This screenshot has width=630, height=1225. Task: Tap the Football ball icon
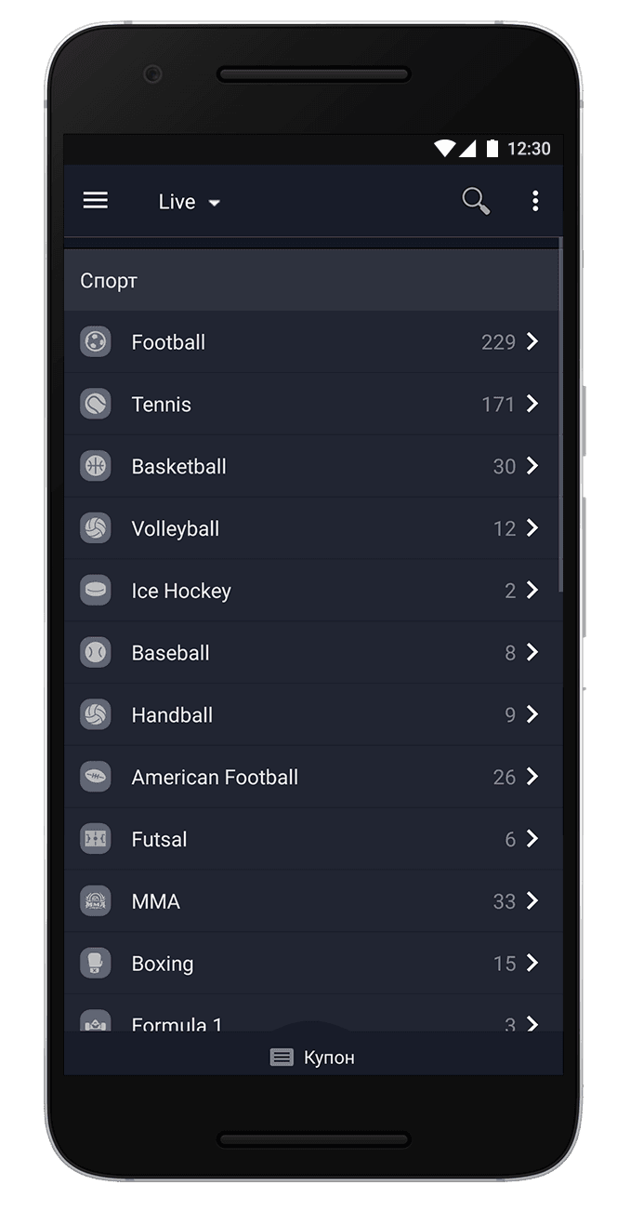point(96,342)
